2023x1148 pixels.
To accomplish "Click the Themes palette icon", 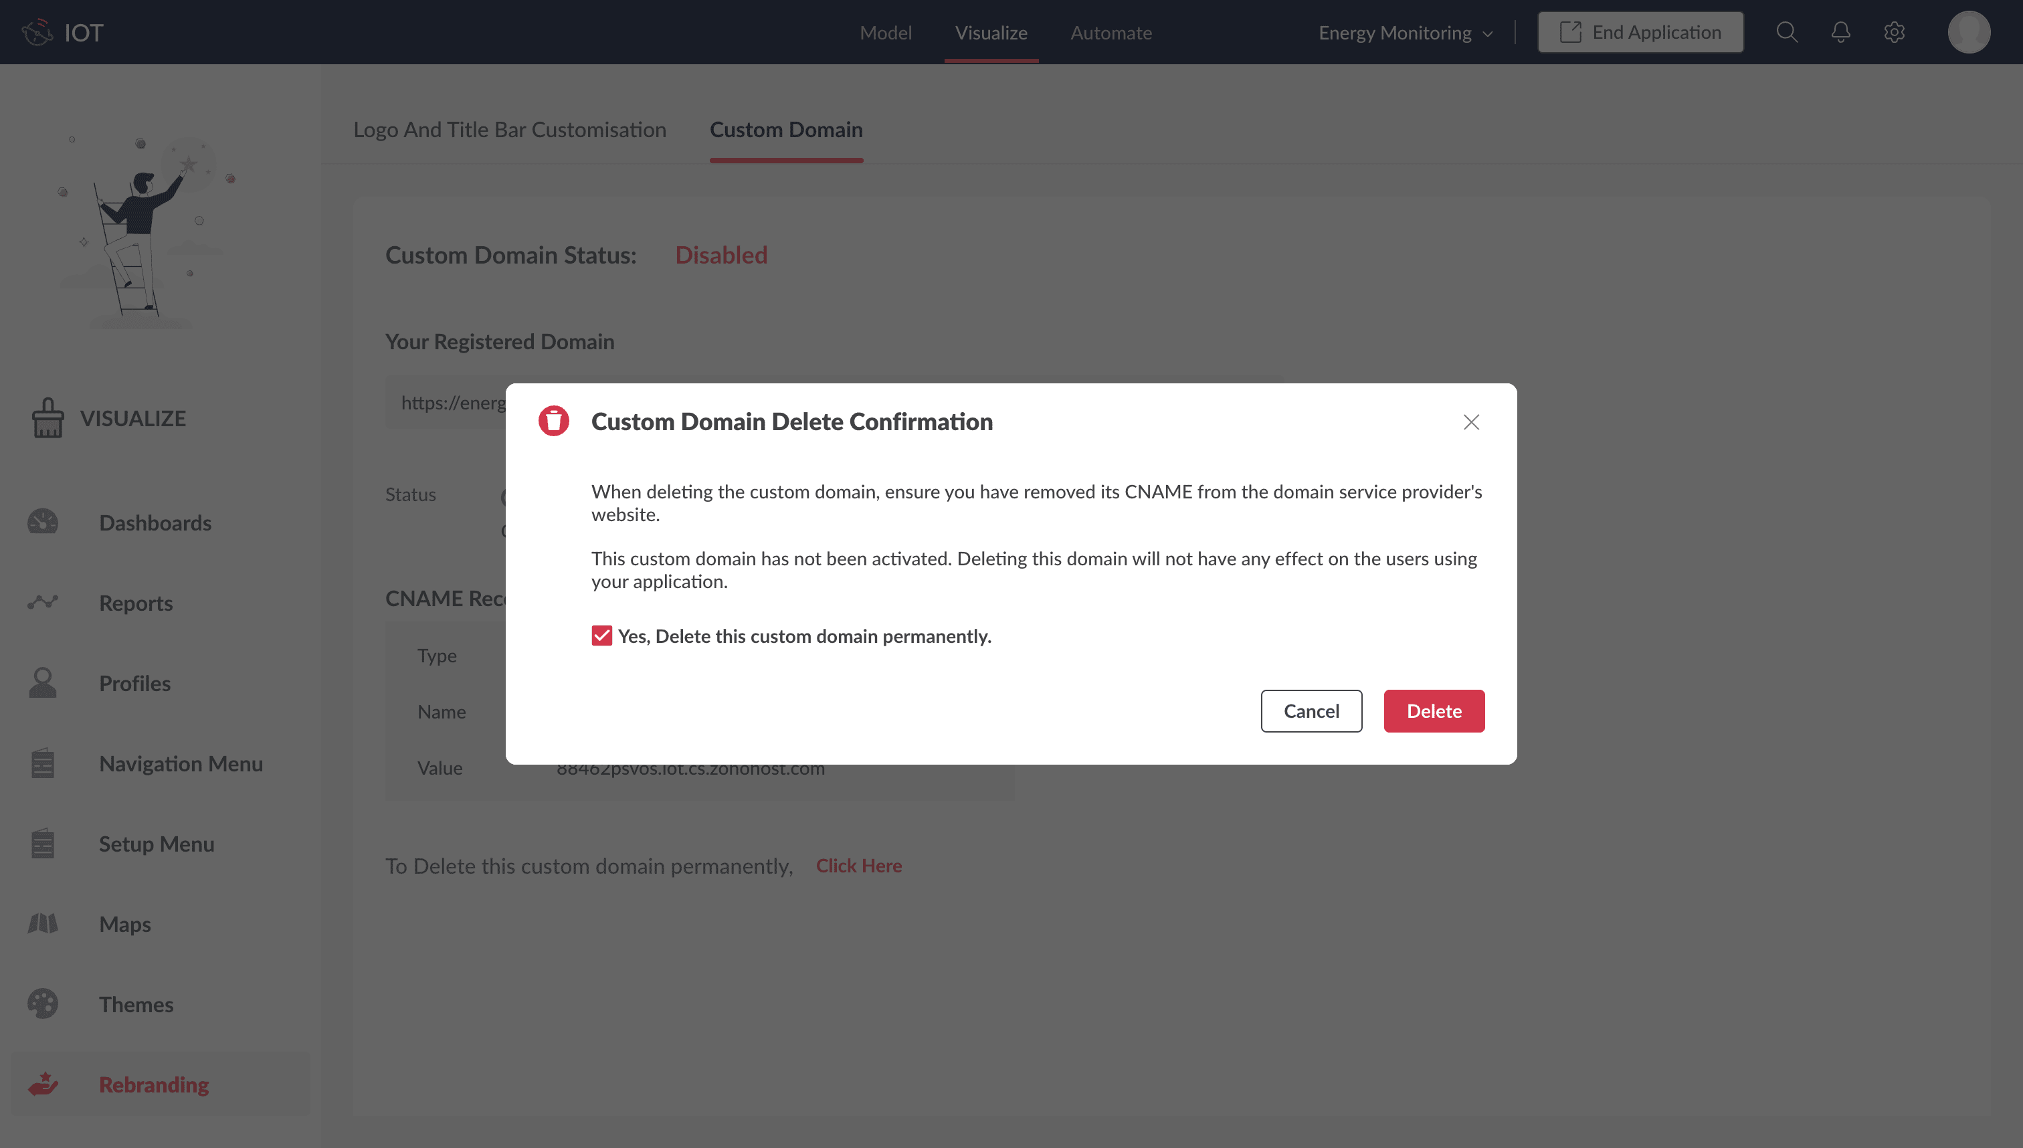I will click(x=43, y=1003).
